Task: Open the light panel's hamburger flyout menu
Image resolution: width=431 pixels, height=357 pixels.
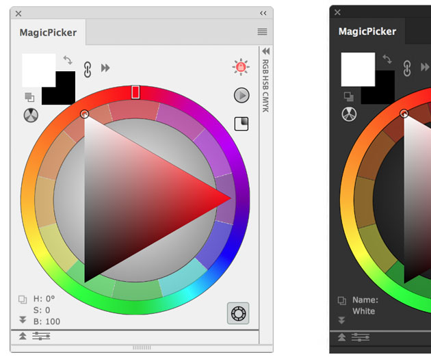Action: tap(262, 31)
